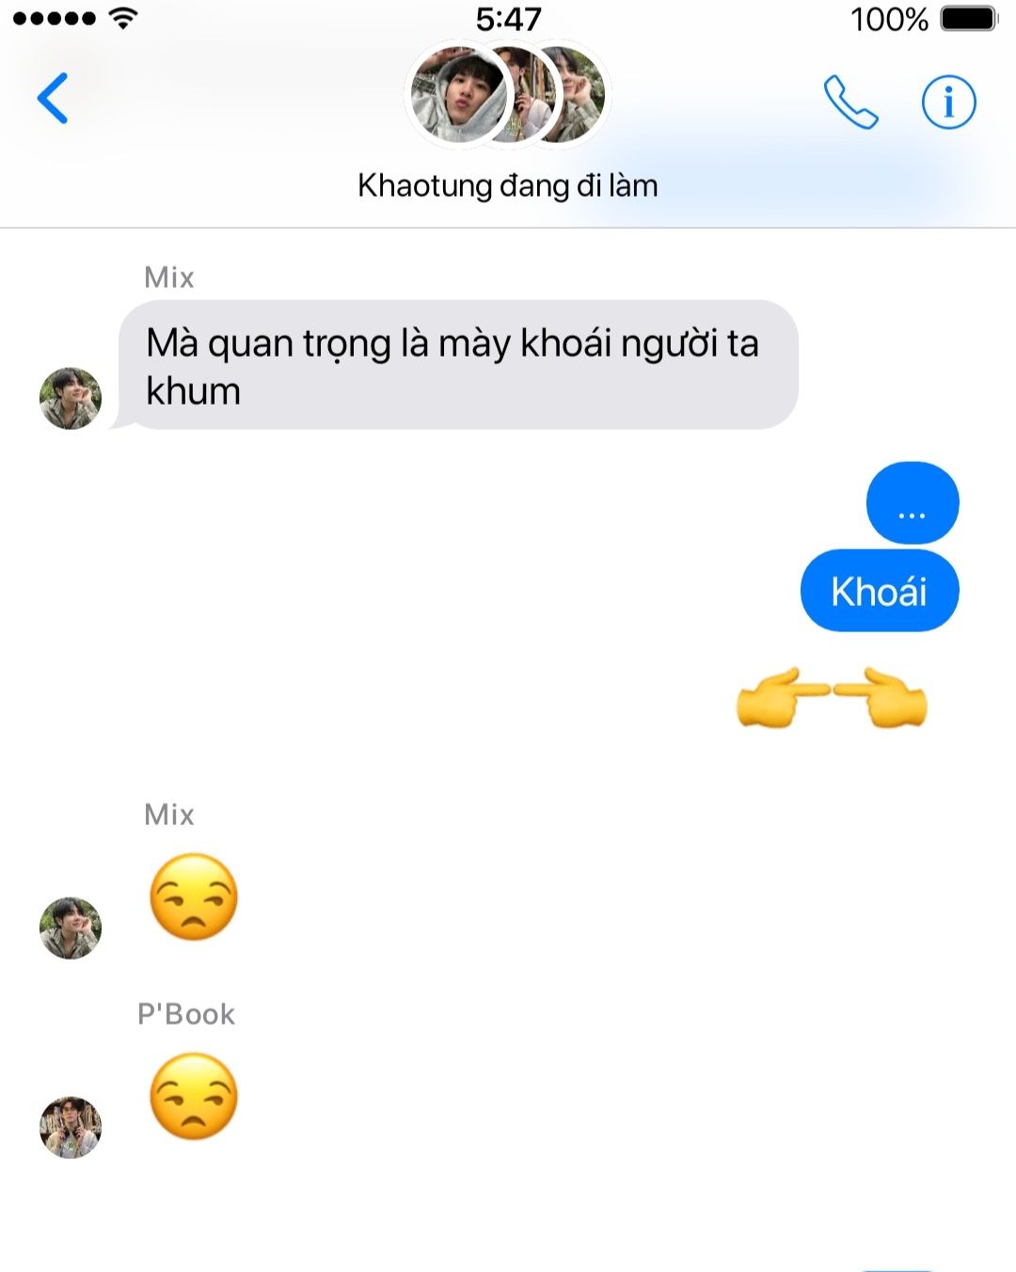Tap Mix's avatar beside the text message
Image resolution: width=1016 pixels, height=1272 pixels.
71,399
